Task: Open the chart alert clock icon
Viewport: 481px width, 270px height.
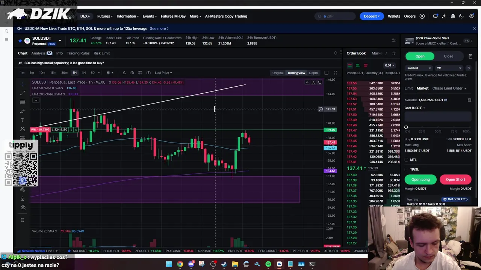Action: tap(132, 73)
